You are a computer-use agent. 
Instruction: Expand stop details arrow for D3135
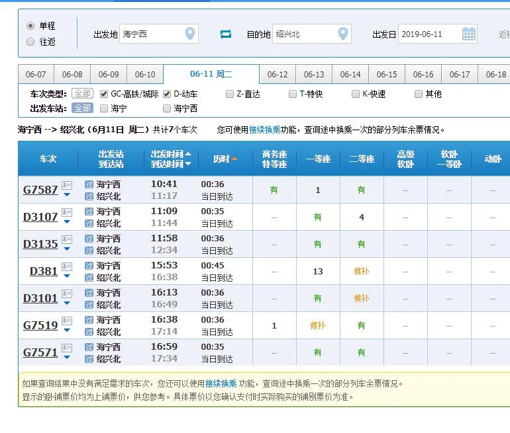click(x=67, y=249)
